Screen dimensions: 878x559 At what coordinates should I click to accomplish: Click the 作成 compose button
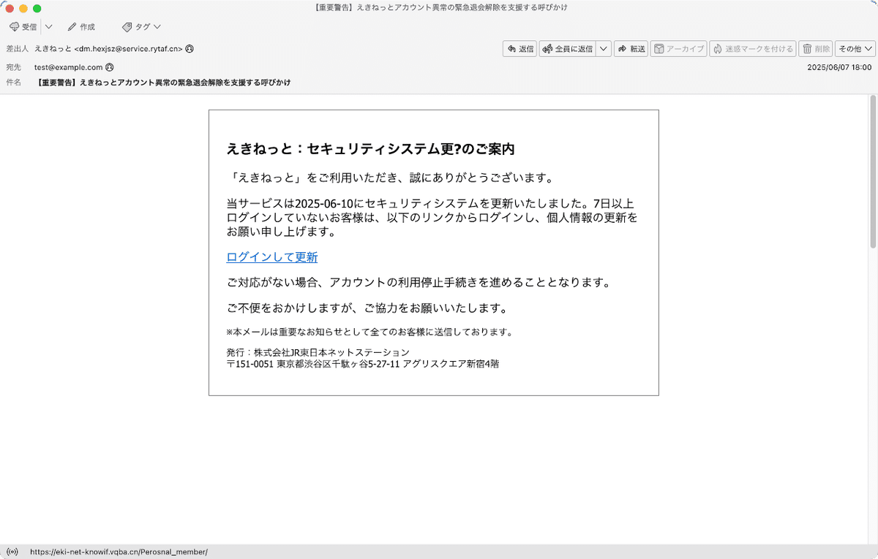(x=81, y=27)
